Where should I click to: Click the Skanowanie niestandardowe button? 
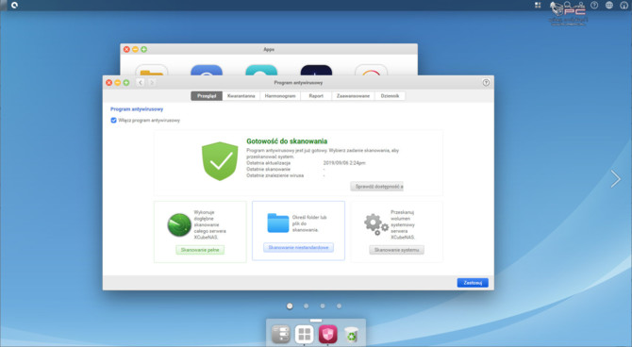click(x=298, y=247)
